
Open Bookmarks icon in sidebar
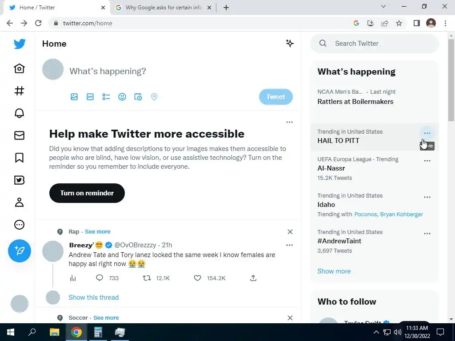(20, 158)
